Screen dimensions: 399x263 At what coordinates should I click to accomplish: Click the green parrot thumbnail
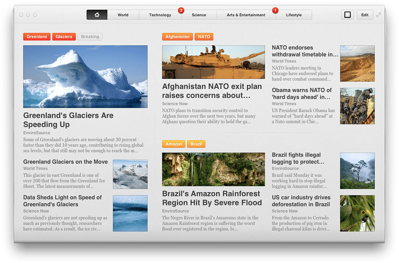(357, 213)
